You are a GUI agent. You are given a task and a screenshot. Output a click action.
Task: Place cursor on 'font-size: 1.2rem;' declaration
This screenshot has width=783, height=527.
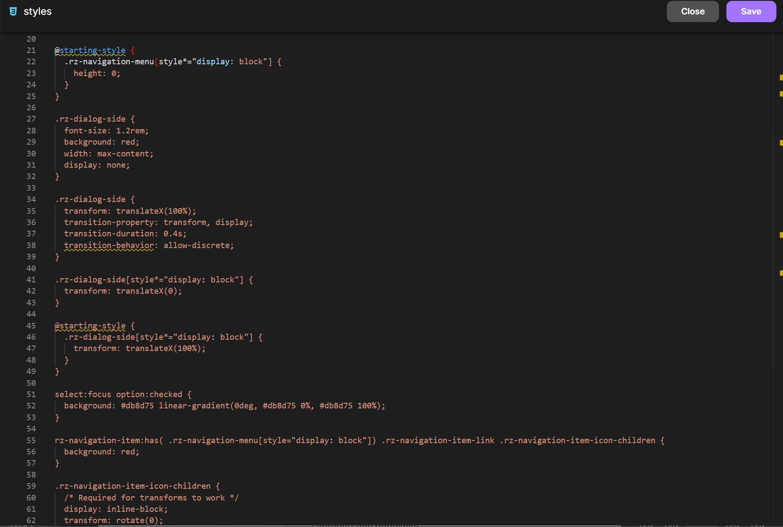[x=106, y=131]
